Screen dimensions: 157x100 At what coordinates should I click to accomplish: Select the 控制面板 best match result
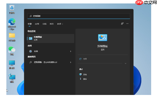(51, 38)
